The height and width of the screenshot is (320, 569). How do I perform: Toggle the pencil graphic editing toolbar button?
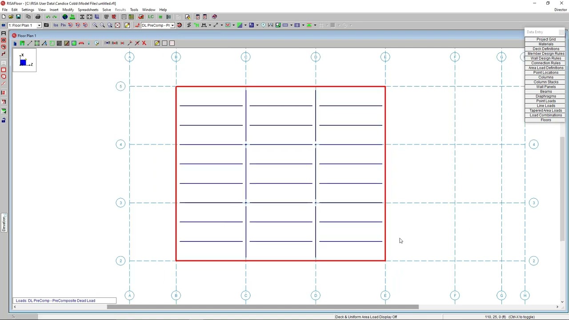coord(127,25)
